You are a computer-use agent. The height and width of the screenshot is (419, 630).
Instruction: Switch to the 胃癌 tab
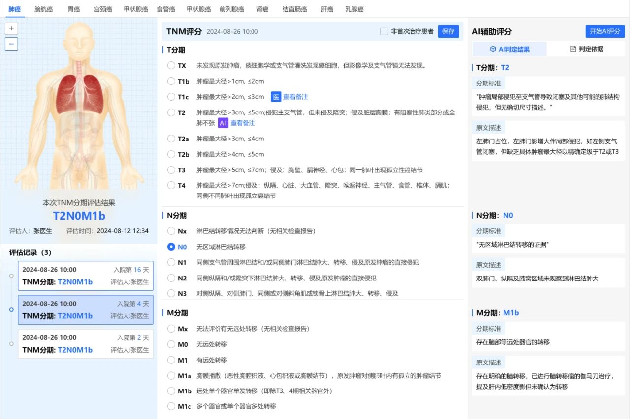point(74,9)
